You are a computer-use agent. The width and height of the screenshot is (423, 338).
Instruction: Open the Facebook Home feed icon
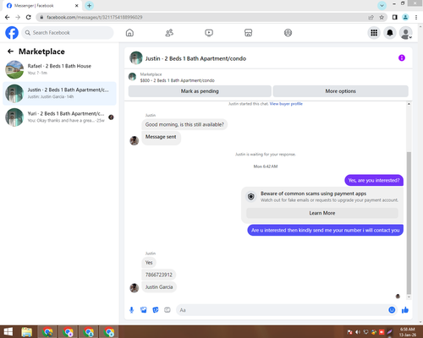tap(129, 33)
